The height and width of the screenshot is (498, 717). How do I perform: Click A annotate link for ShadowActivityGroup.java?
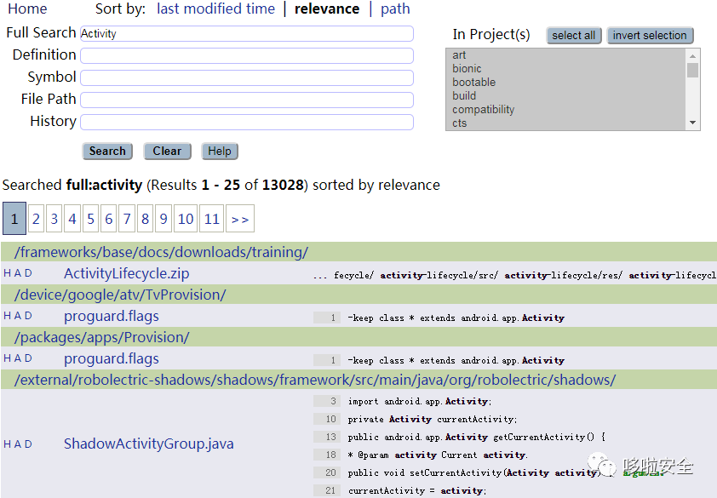coord(18,444)
